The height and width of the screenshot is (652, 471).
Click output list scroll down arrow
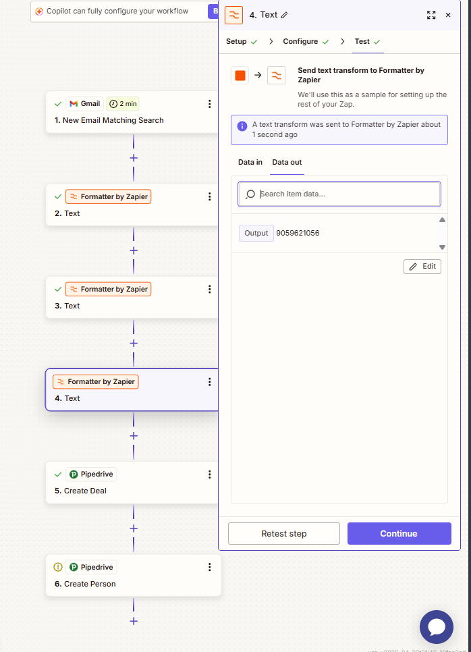442,248
